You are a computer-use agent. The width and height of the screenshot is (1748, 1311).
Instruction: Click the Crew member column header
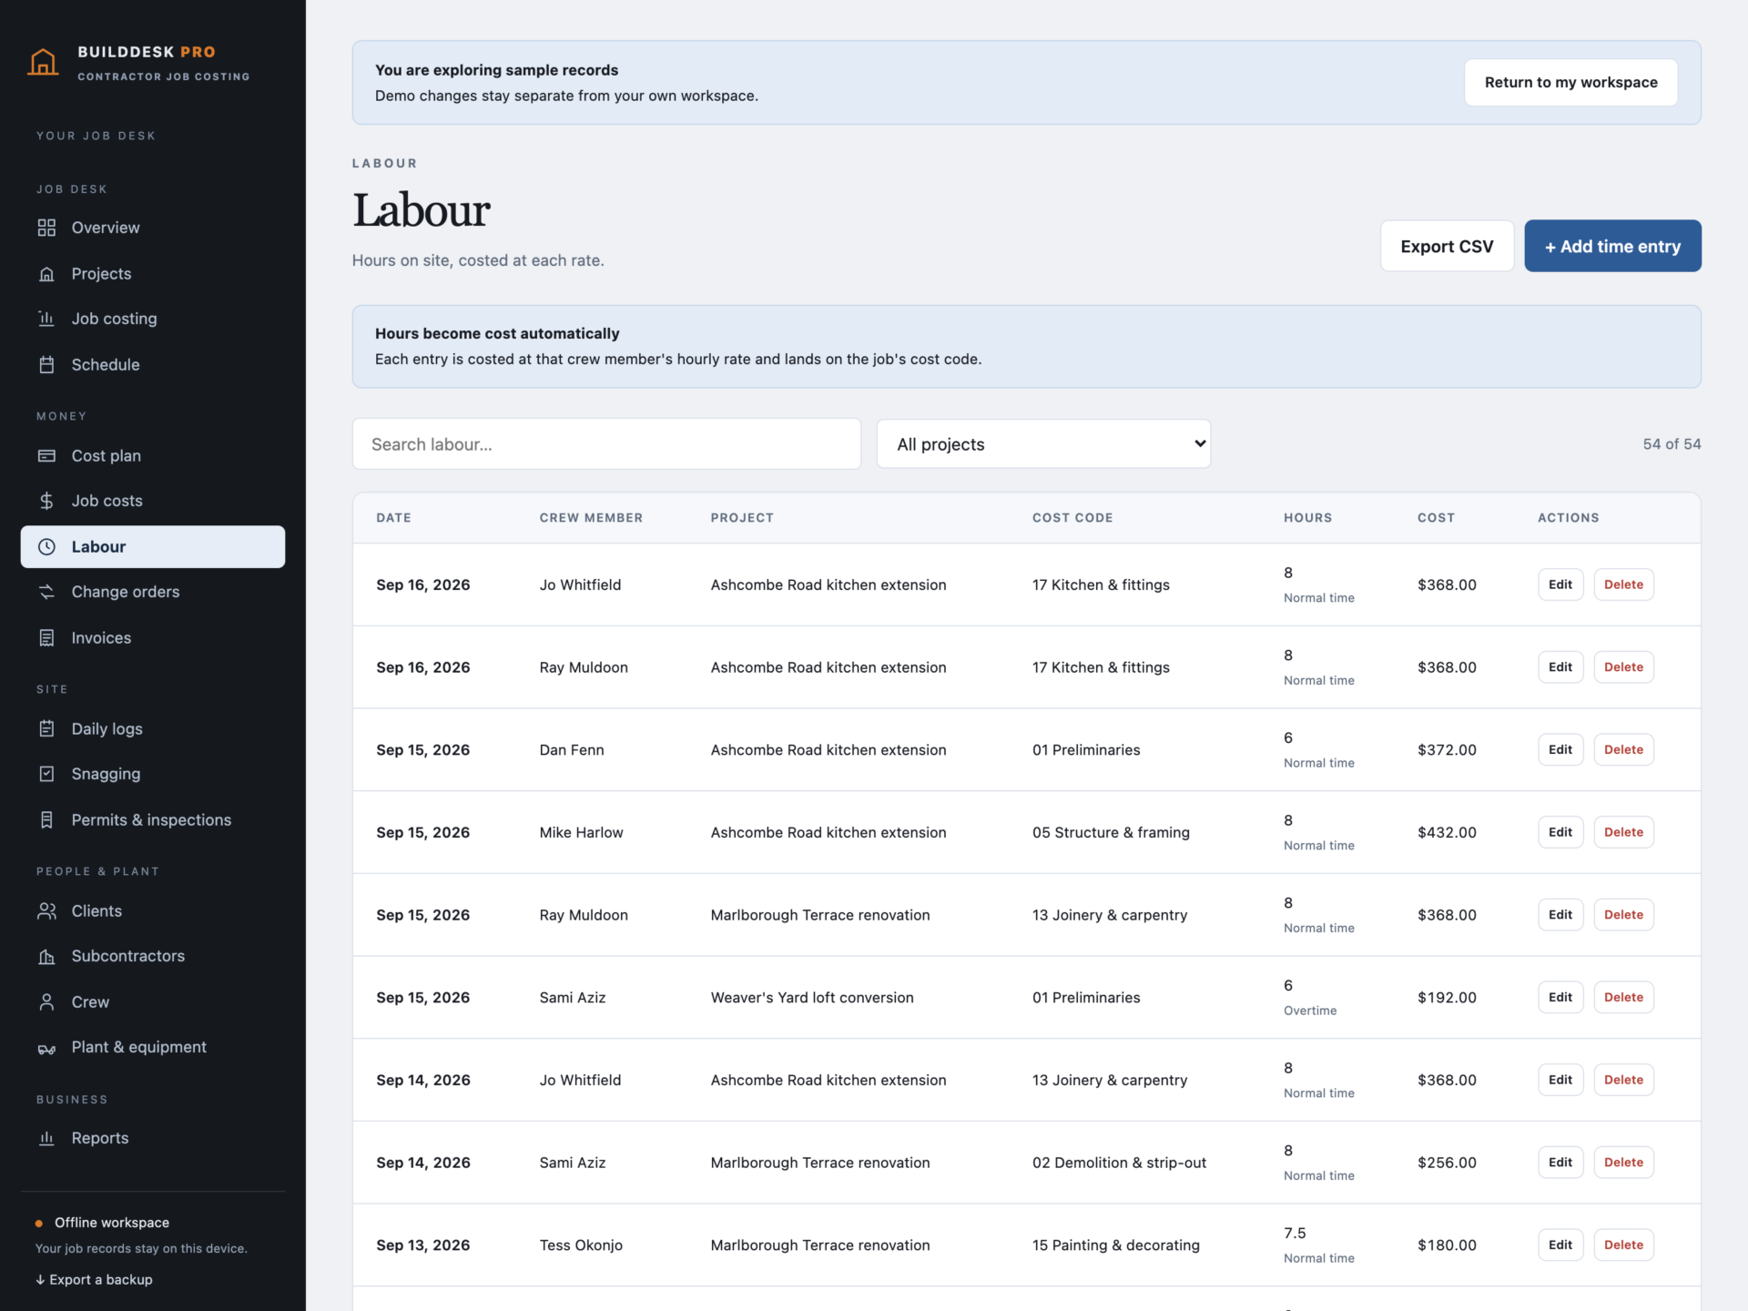tap(591, 517)
